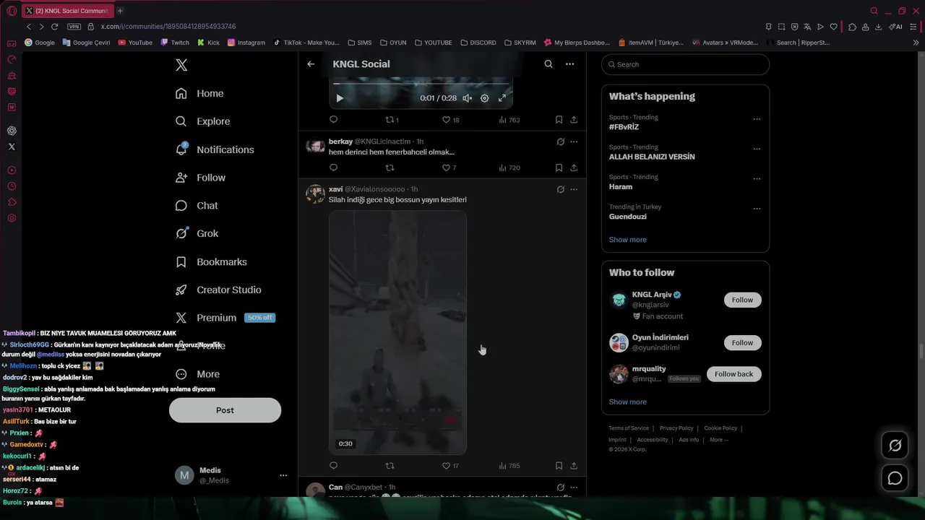925x520 pixels.
Task: Open Grok actions on xavi's post
Action: tap(560, 189)
